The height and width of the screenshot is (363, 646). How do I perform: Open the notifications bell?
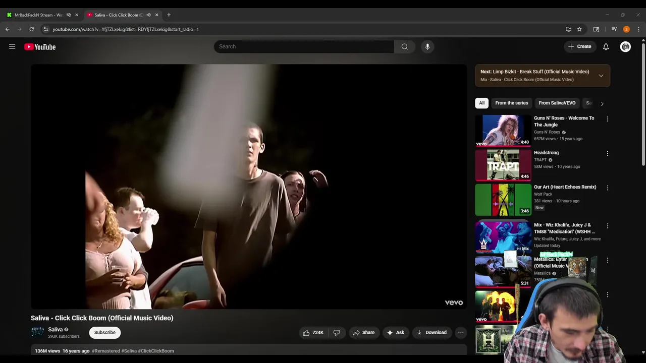click(x=606, y=46)
